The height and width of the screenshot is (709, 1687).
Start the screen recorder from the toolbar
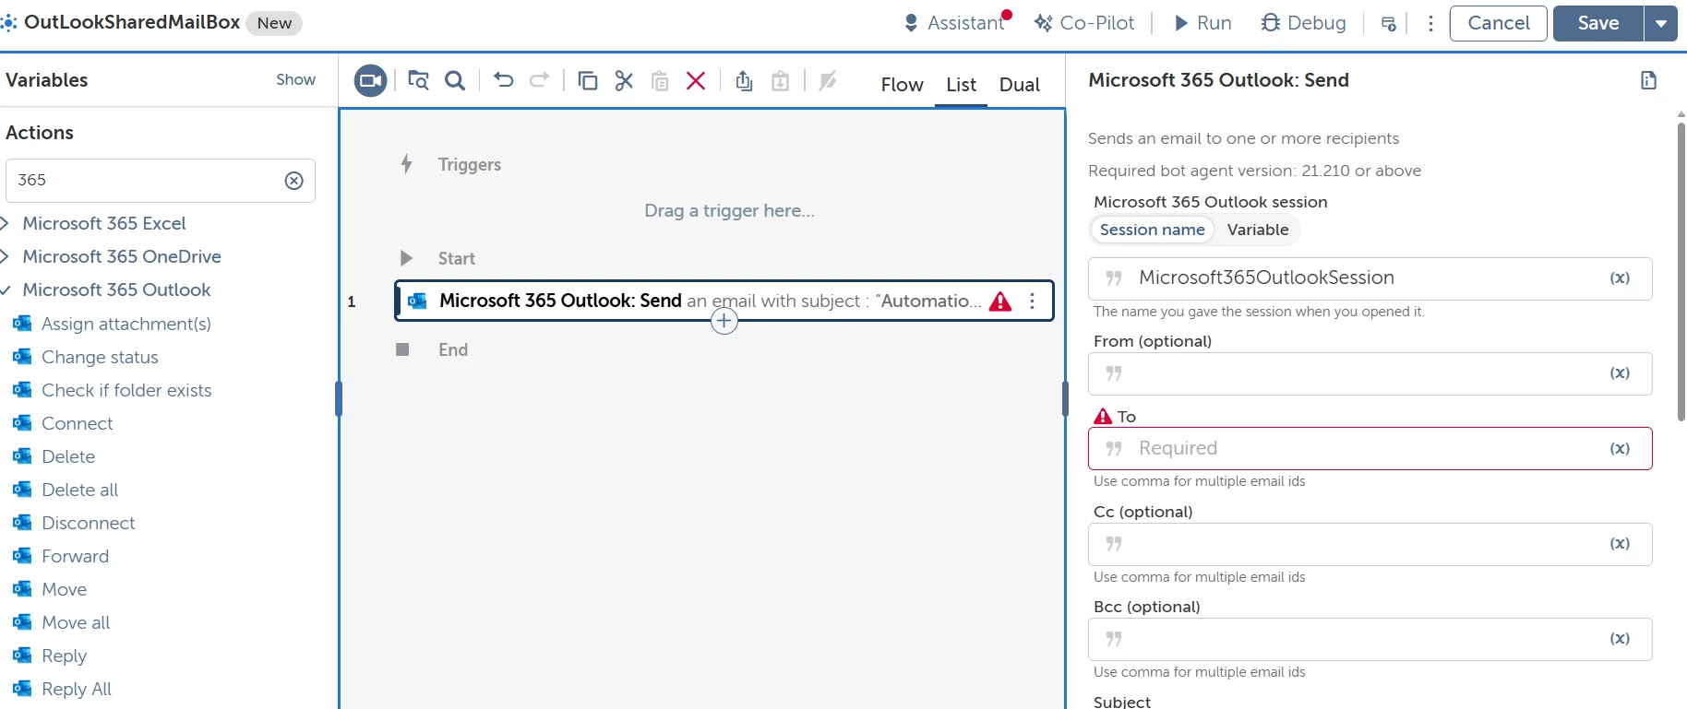coord(371,81)
